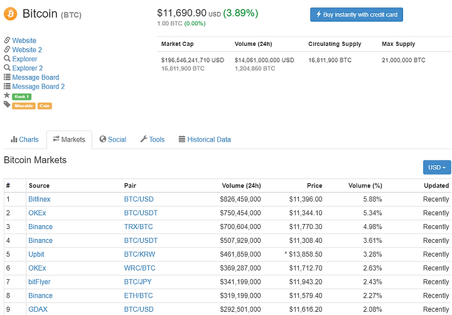Click the TRX/BTC pair link
The image size is (452, 315).
pyautogui.click(x=138, y=227)
